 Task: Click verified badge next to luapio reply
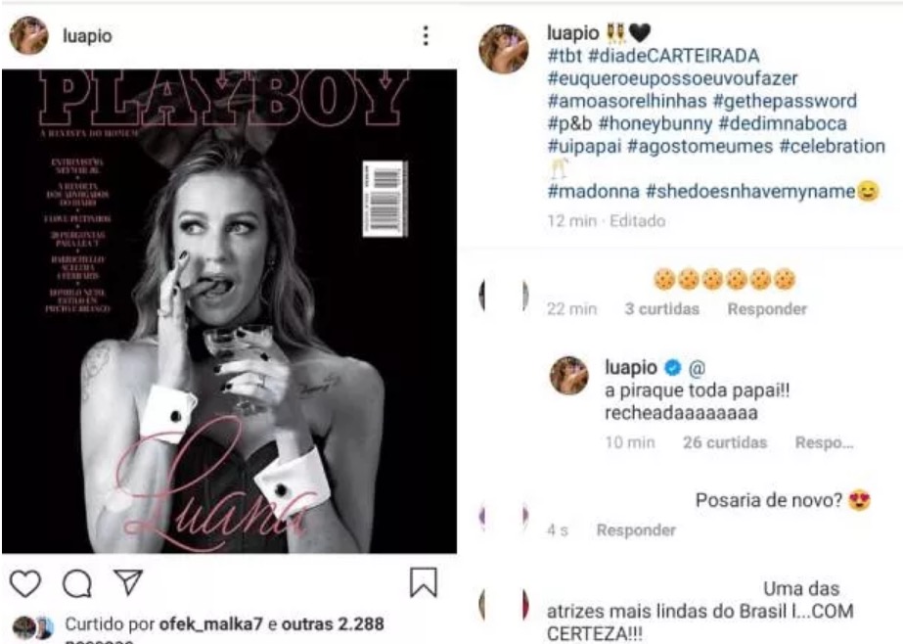coord(672,367)
